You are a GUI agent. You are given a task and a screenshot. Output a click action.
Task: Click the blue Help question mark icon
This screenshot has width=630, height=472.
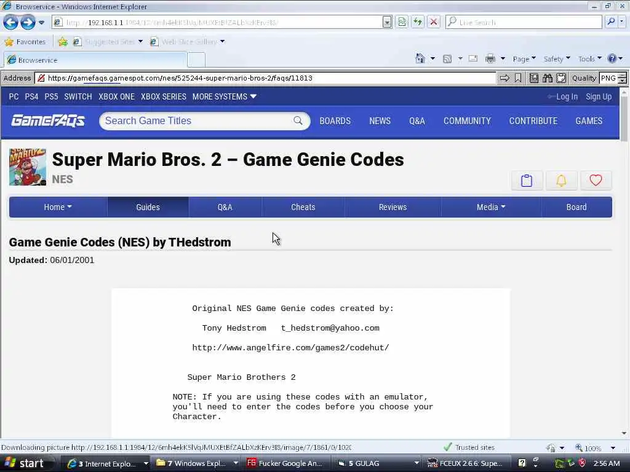(x=612, y=58)
